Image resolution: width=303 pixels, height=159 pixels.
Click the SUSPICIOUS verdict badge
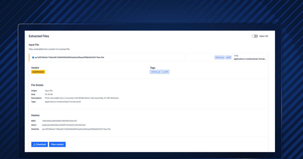click(38, 72)
